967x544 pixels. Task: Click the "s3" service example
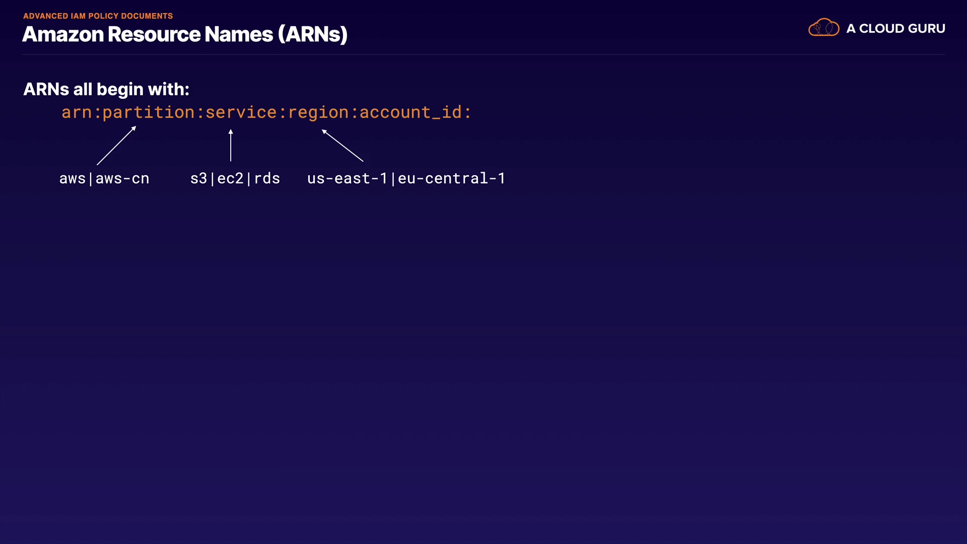198,178
